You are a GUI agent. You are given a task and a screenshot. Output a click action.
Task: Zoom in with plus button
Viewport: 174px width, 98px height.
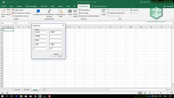[168, 93]
